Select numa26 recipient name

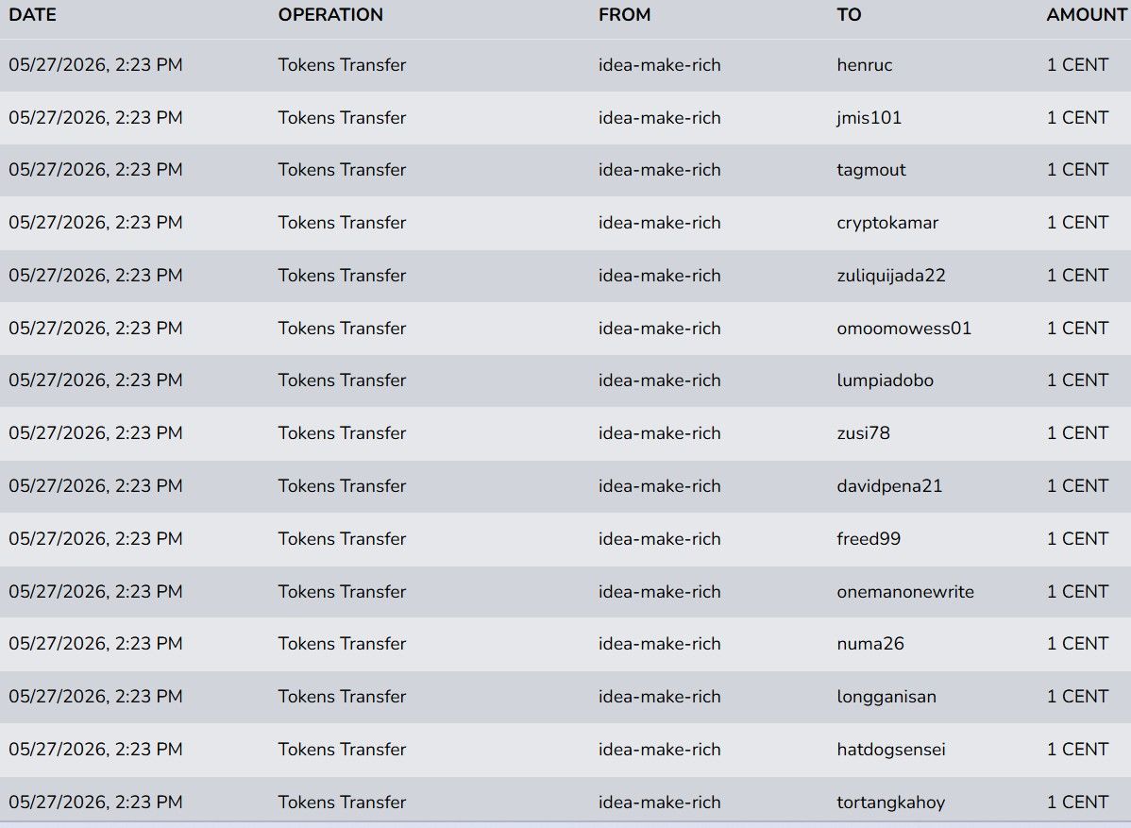pyautogui.click(x=869, y=643)
